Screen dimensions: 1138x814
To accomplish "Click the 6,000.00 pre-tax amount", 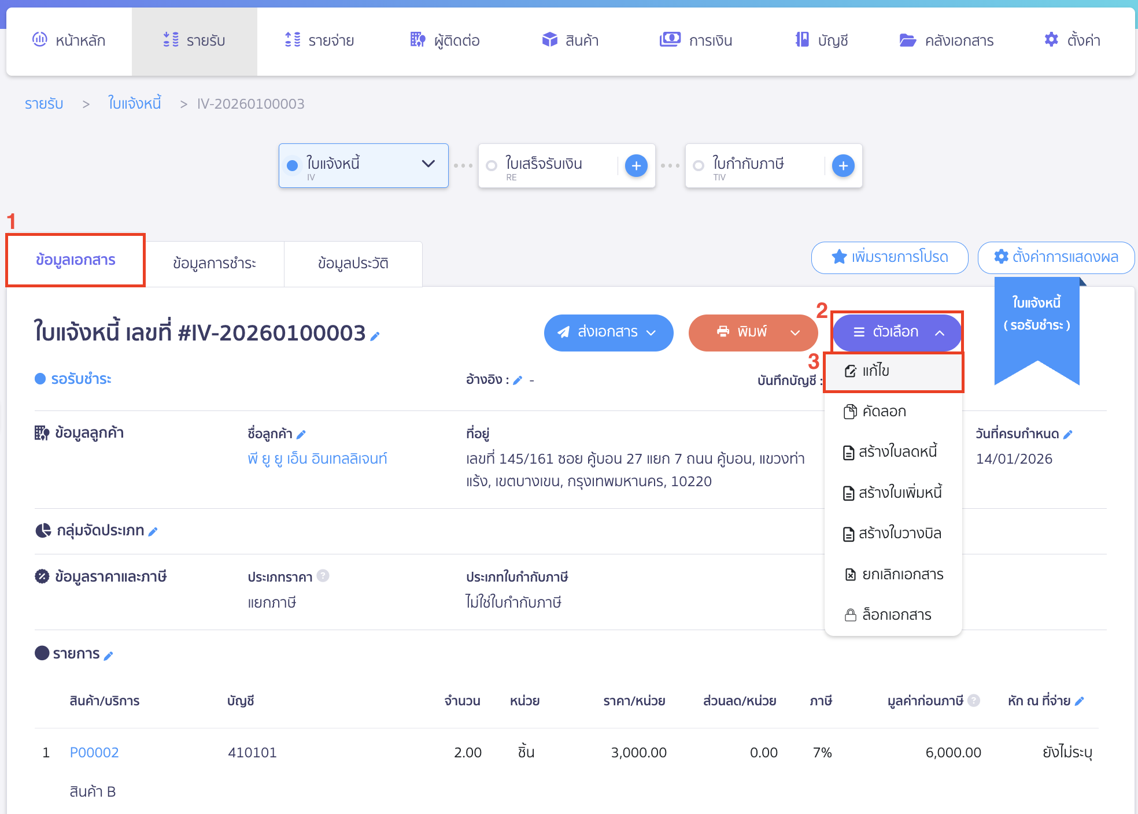I will [x=953, y=753].
